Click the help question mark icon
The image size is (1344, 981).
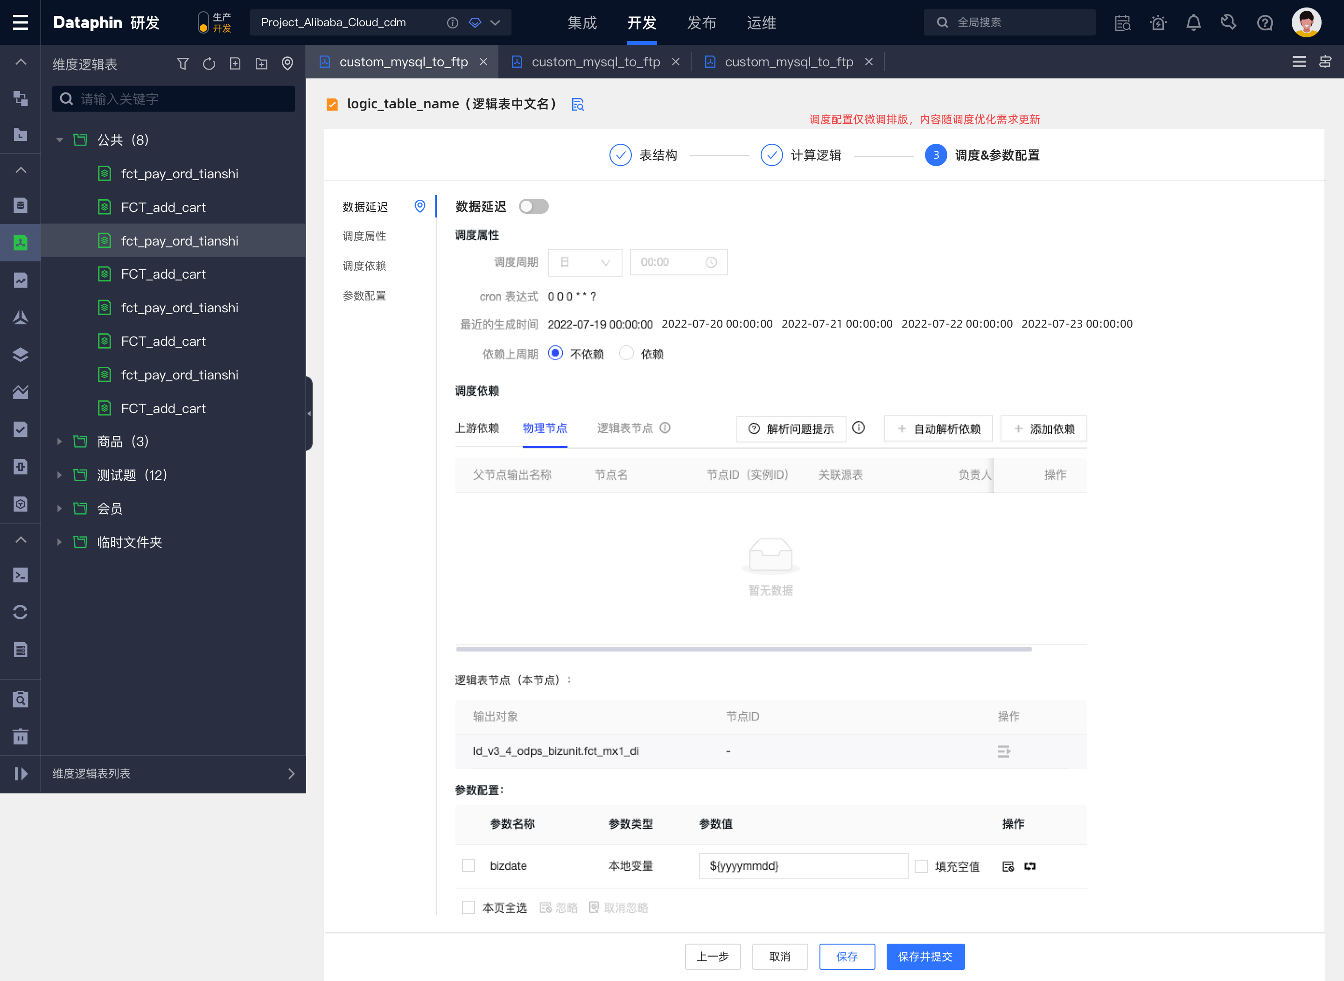pyautogui.click(x=1265, y=22)
